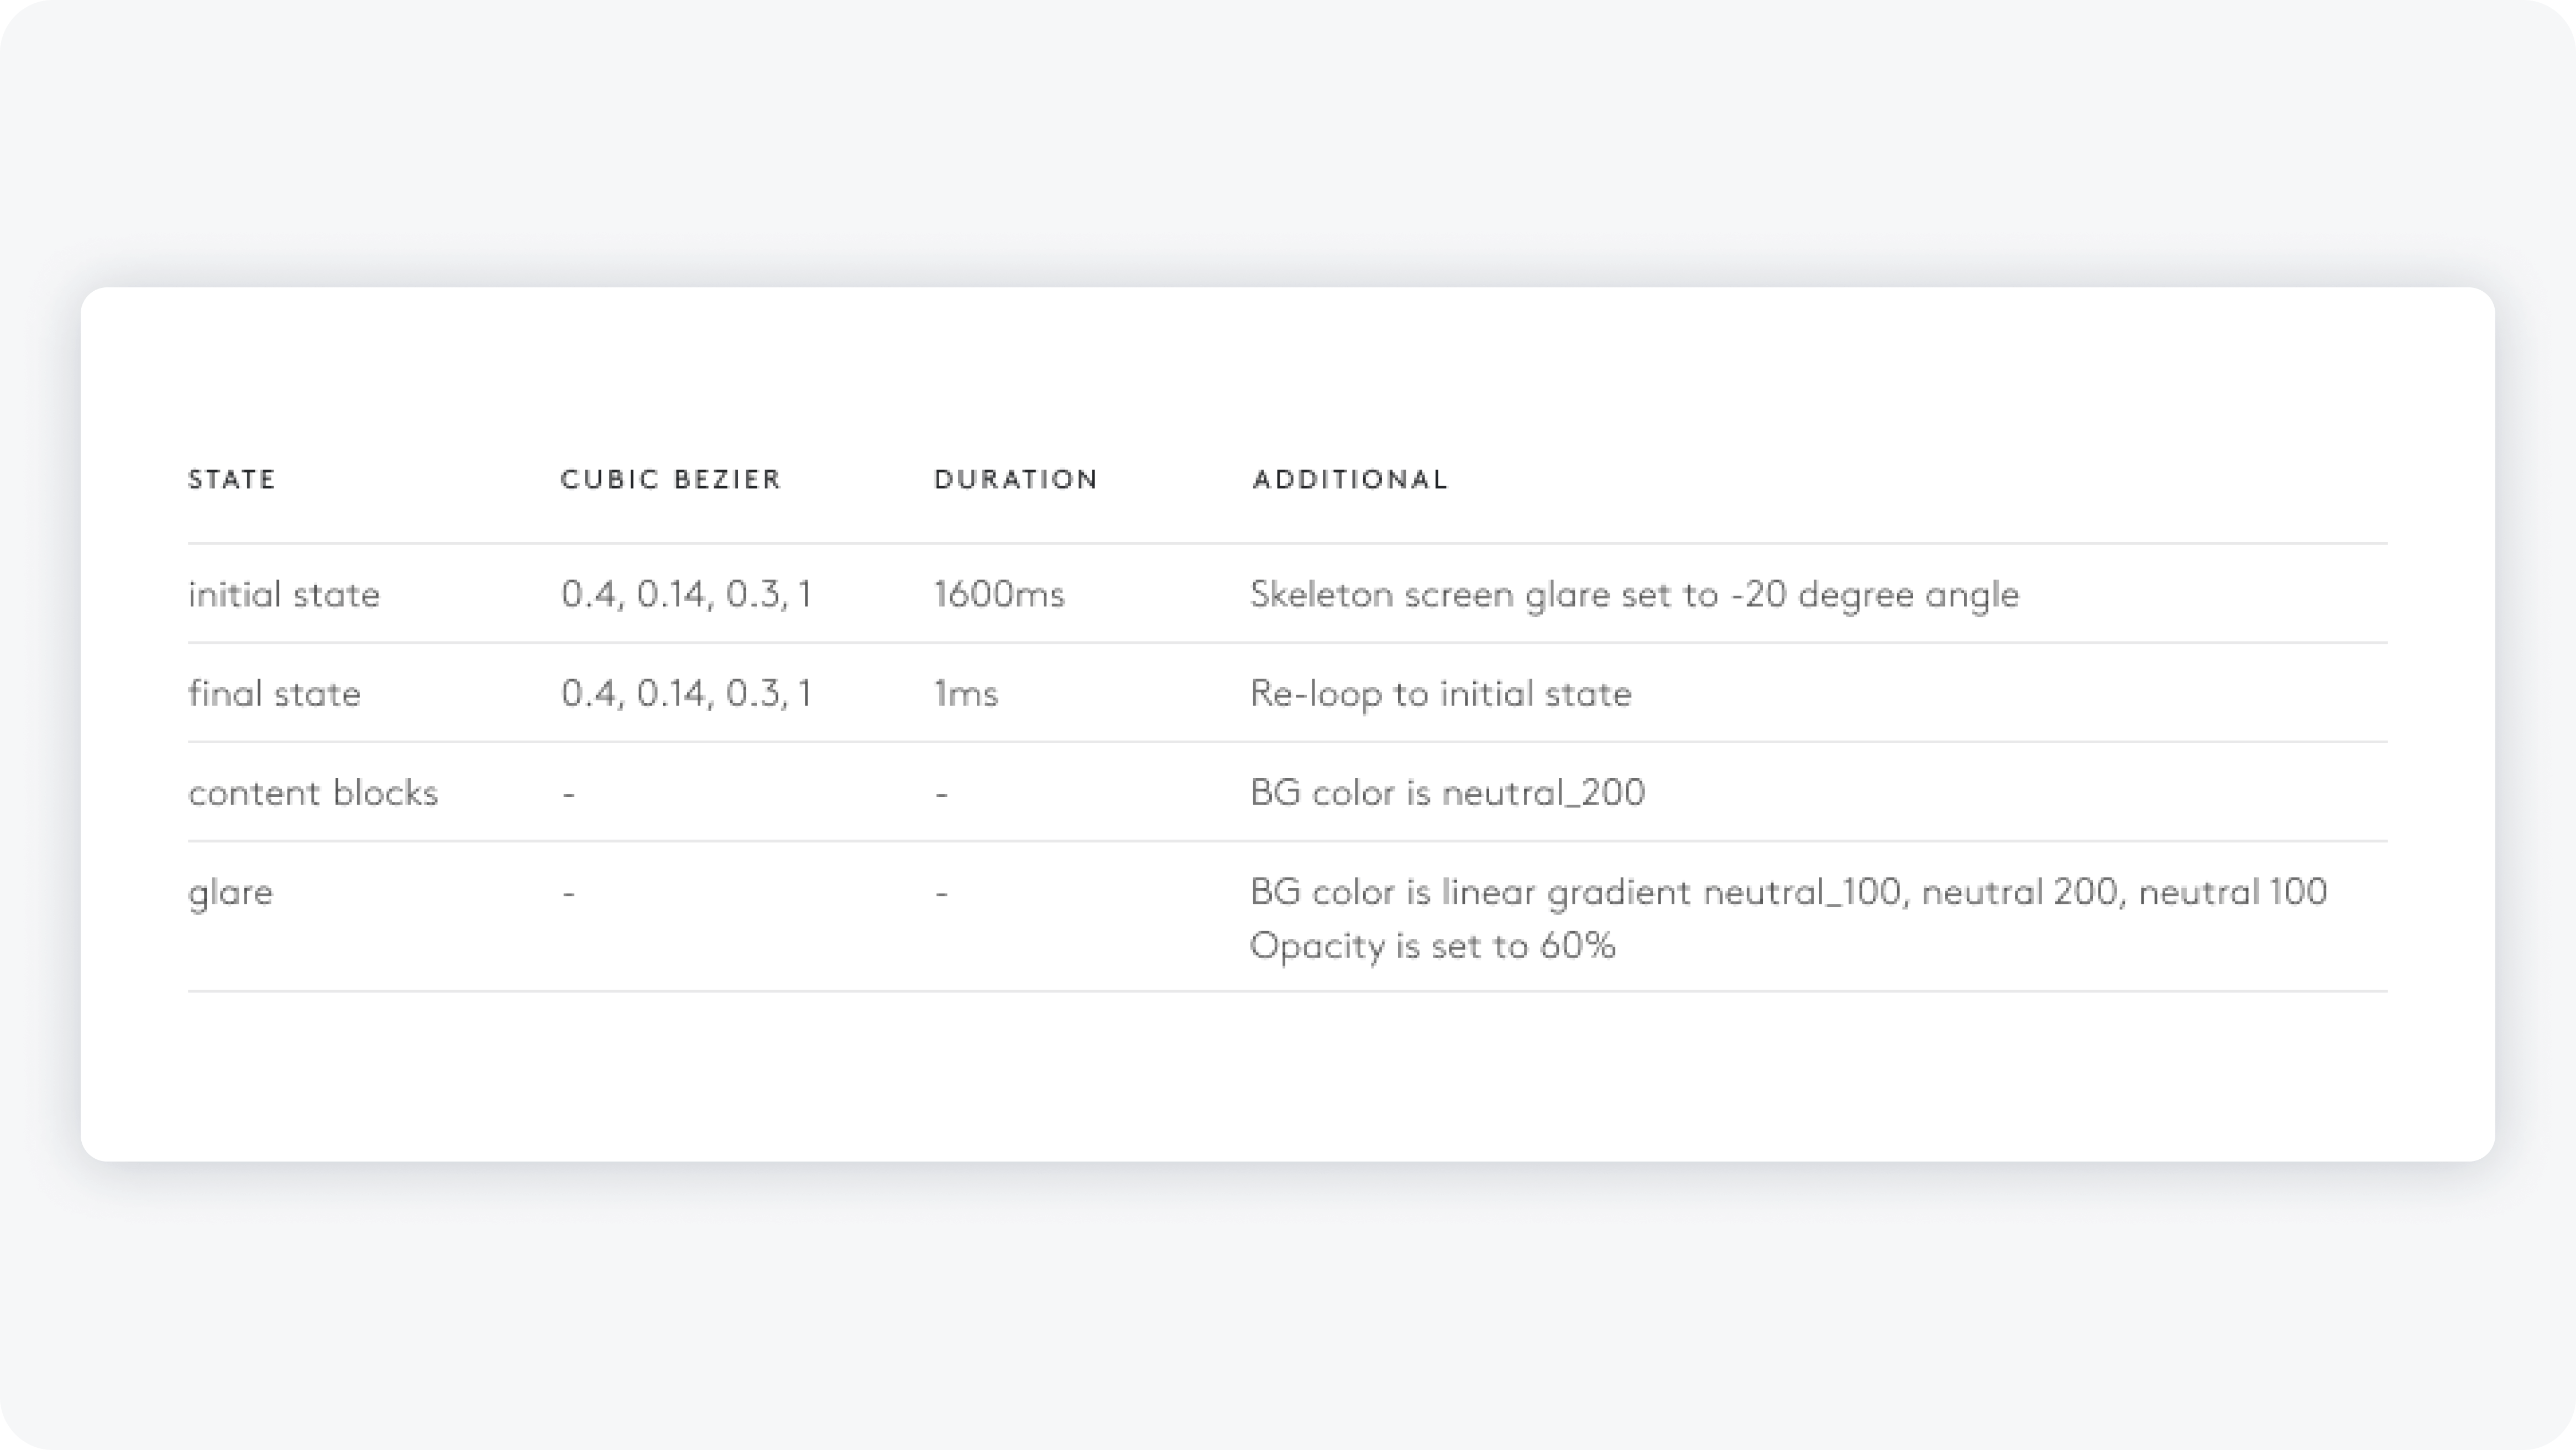Click the "Re-loop to initial state" text
Screen dimensions: 2576x1450
[1440, 694]
